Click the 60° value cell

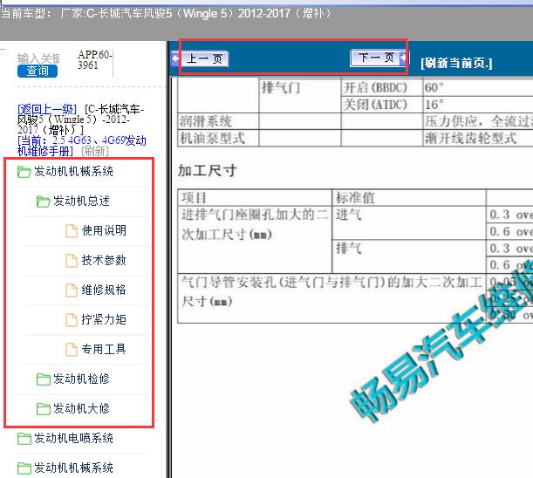coord(478,87)
